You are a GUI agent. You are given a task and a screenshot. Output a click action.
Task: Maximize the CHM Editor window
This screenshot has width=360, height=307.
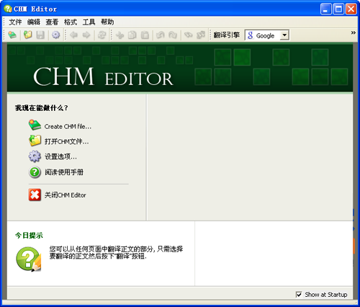pyautogui.click(x=338, y=9)
